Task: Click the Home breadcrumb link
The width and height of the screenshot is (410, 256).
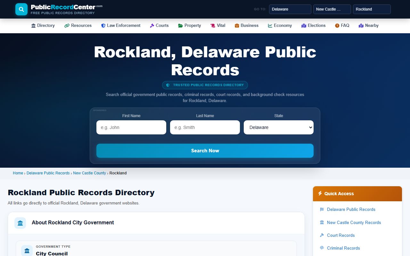Action: click(x=18, y=173)
